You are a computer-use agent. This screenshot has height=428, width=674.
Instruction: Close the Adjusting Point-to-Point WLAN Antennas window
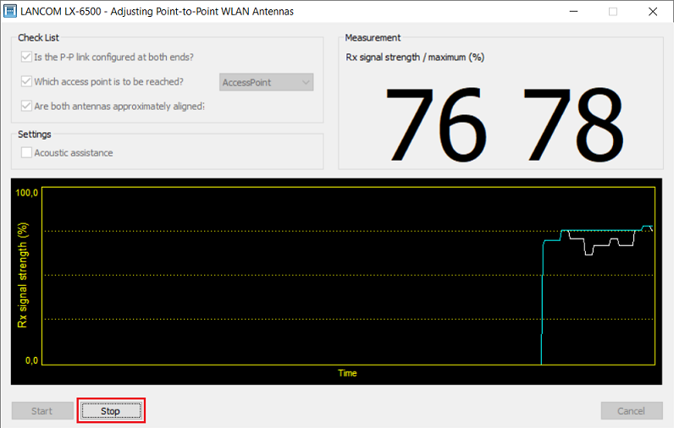652,12
